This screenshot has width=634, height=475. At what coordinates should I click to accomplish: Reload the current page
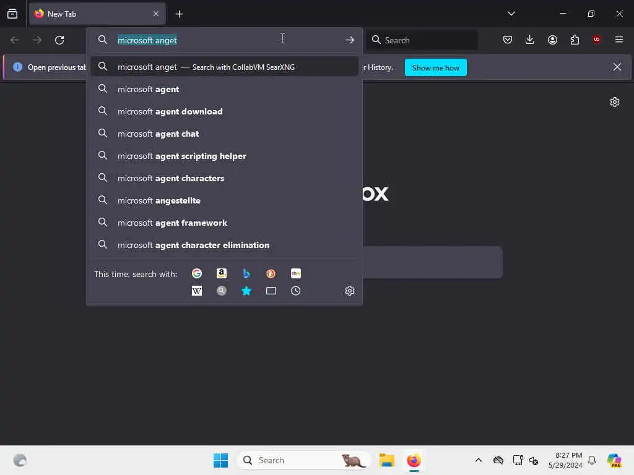[59, 40]
